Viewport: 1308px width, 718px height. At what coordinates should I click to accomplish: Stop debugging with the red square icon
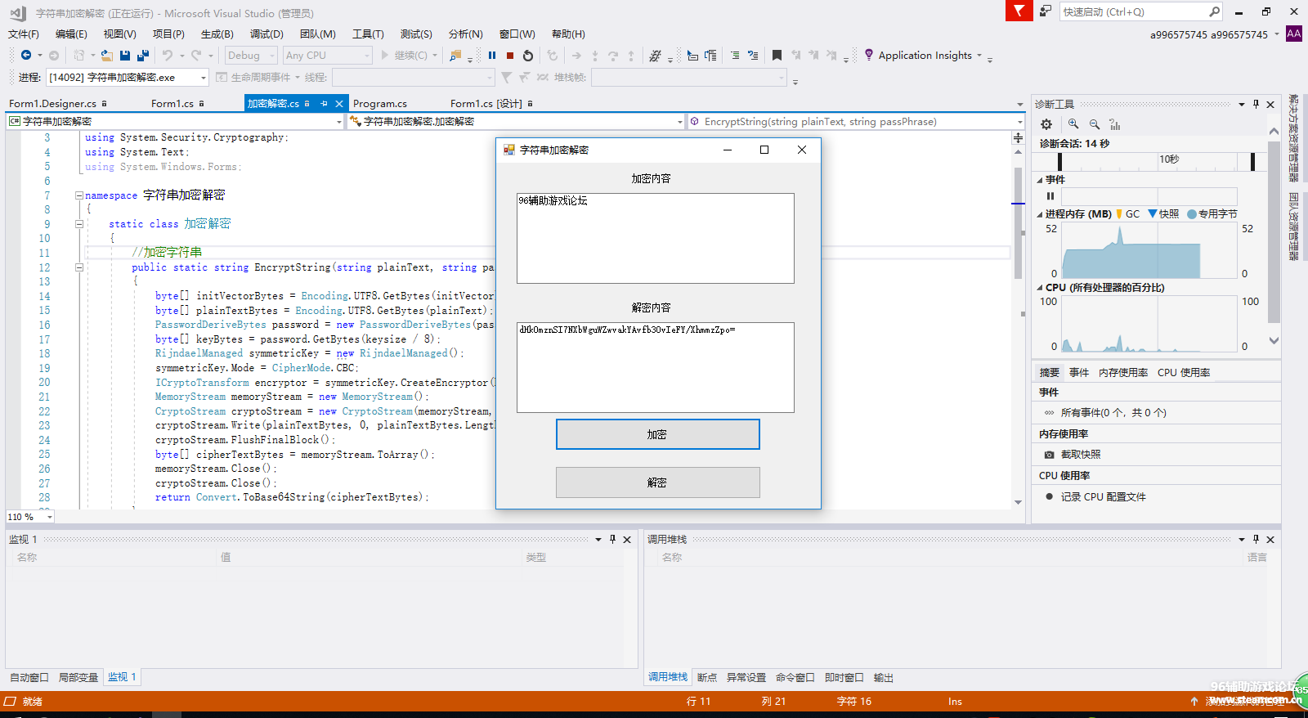510,56
